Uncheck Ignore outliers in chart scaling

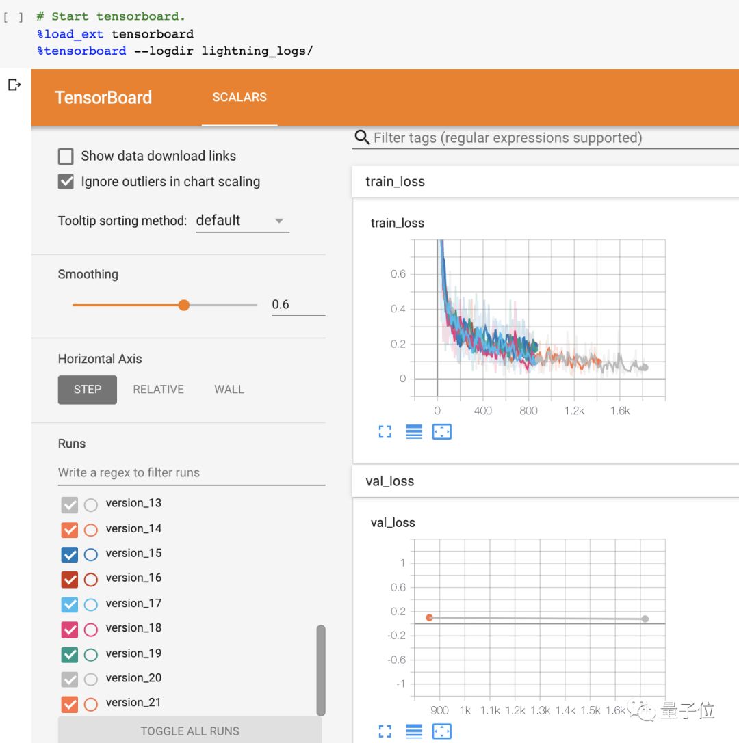66,182
